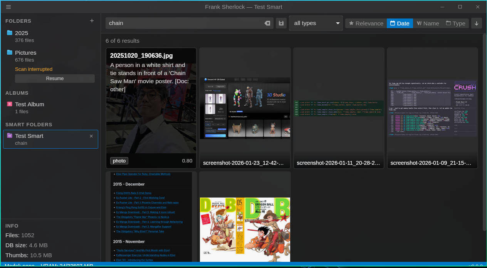Viewport: 487px width, 268px height.
Task: Clear the search field text
Action: tap(267, 23)
